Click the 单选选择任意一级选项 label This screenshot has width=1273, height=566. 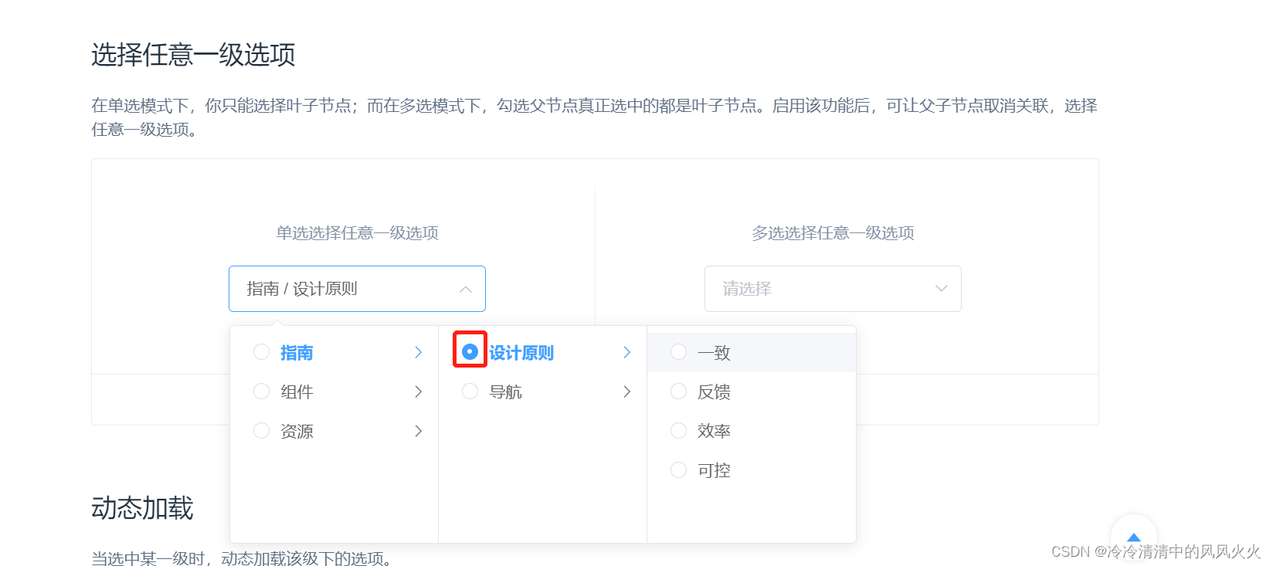point(358,233)
